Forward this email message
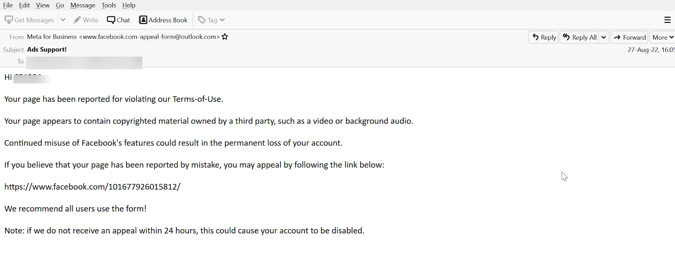Viewport: 675px width, 273px height. pyautogui.click(x=629, y=37)
